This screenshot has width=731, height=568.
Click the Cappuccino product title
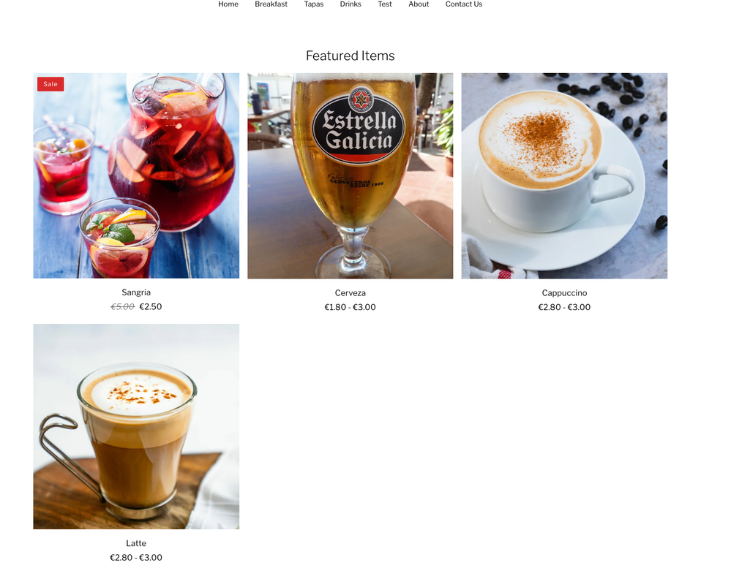pyautogui.click(x=564, y=293)
